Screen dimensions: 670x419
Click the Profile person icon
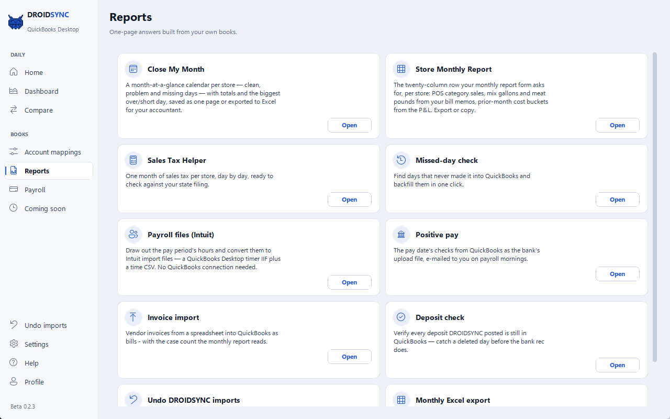click(14, 382)
